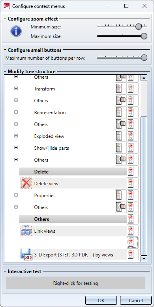Screen dimensions: 154x307
Task: Toggle the red-highlight button on Link views row
Action: coord(132,231)
